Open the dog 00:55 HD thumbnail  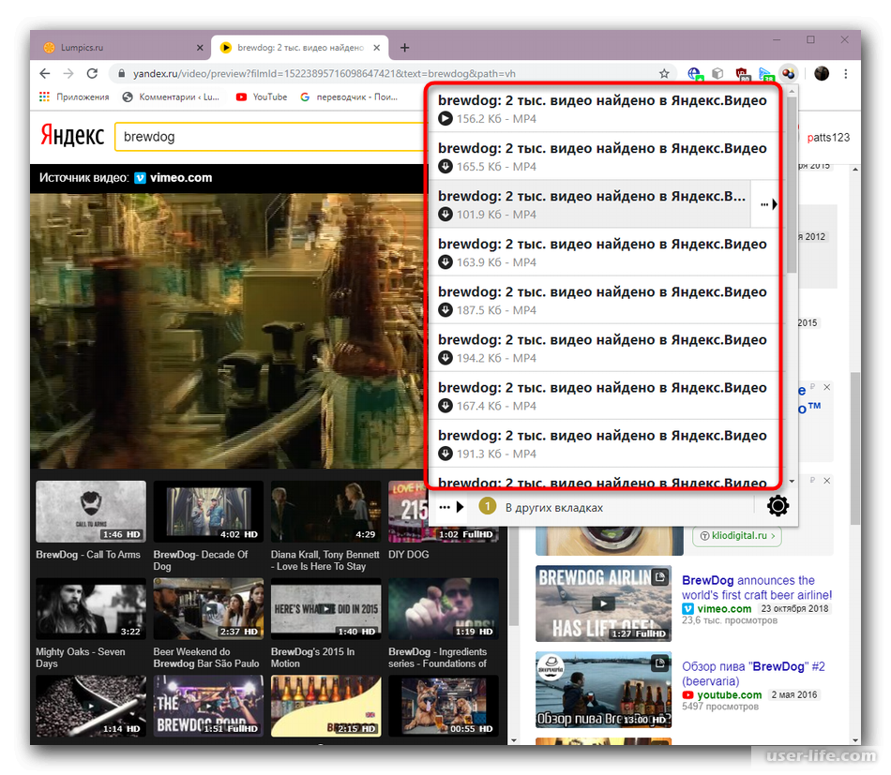[x=444, y=706]
